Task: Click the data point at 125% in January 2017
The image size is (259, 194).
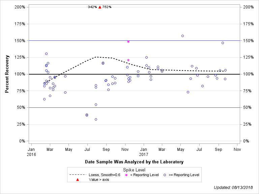Action: [146, 57]
